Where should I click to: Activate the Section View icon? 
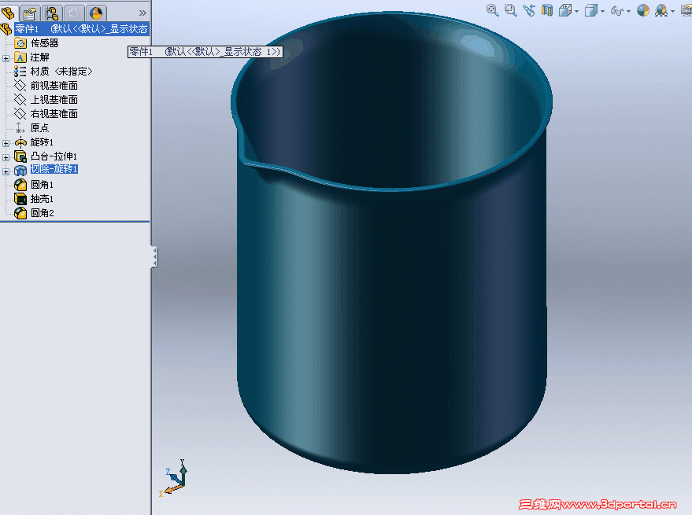[x=546, y=10]
